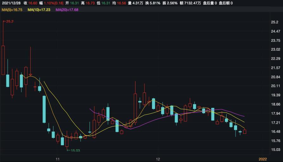Click the tall first red candlestick
This screenshot has height=162, width=283.
coord(3,60)
